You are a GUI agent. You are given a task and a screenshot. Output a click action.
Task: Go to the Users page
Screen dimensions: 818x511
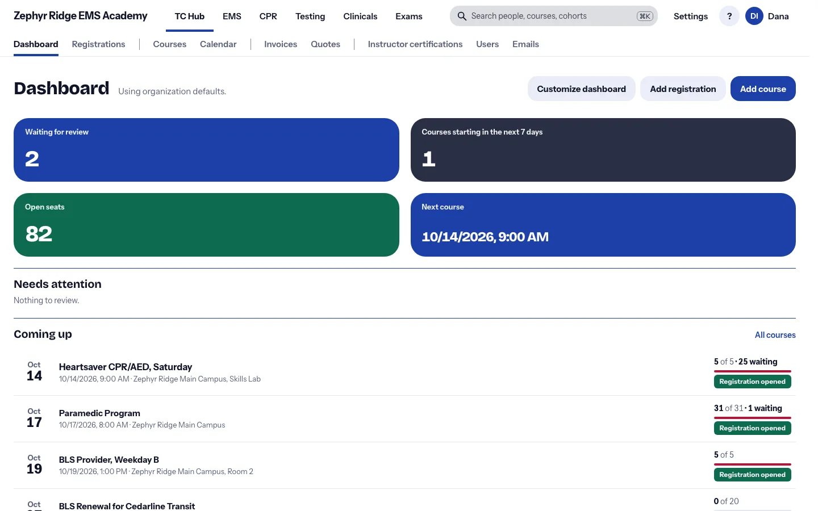[487, 44]
